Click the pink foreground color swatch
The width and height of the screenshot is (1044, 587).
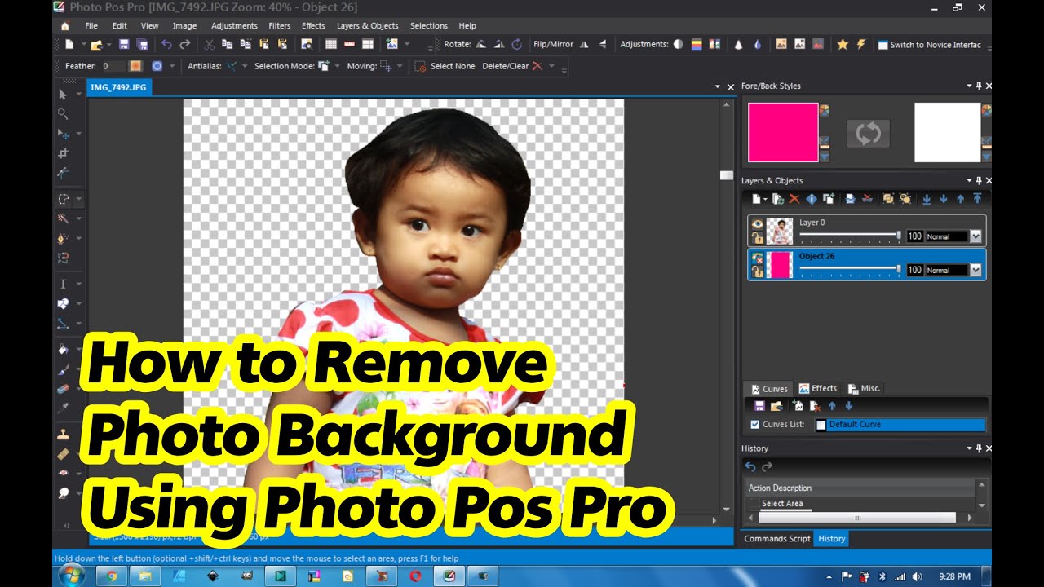click(x=783, y=132)
